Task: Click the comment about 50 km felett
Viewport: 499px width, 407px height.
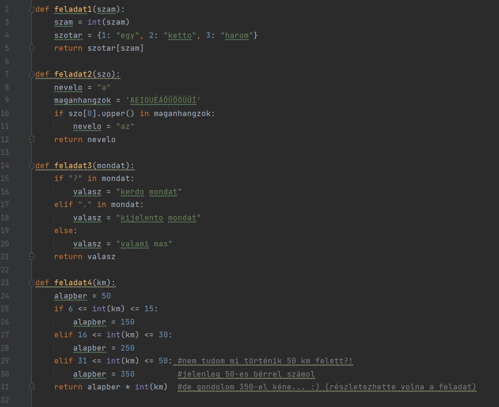Action: pyautogui.click(x=265, y=361)
